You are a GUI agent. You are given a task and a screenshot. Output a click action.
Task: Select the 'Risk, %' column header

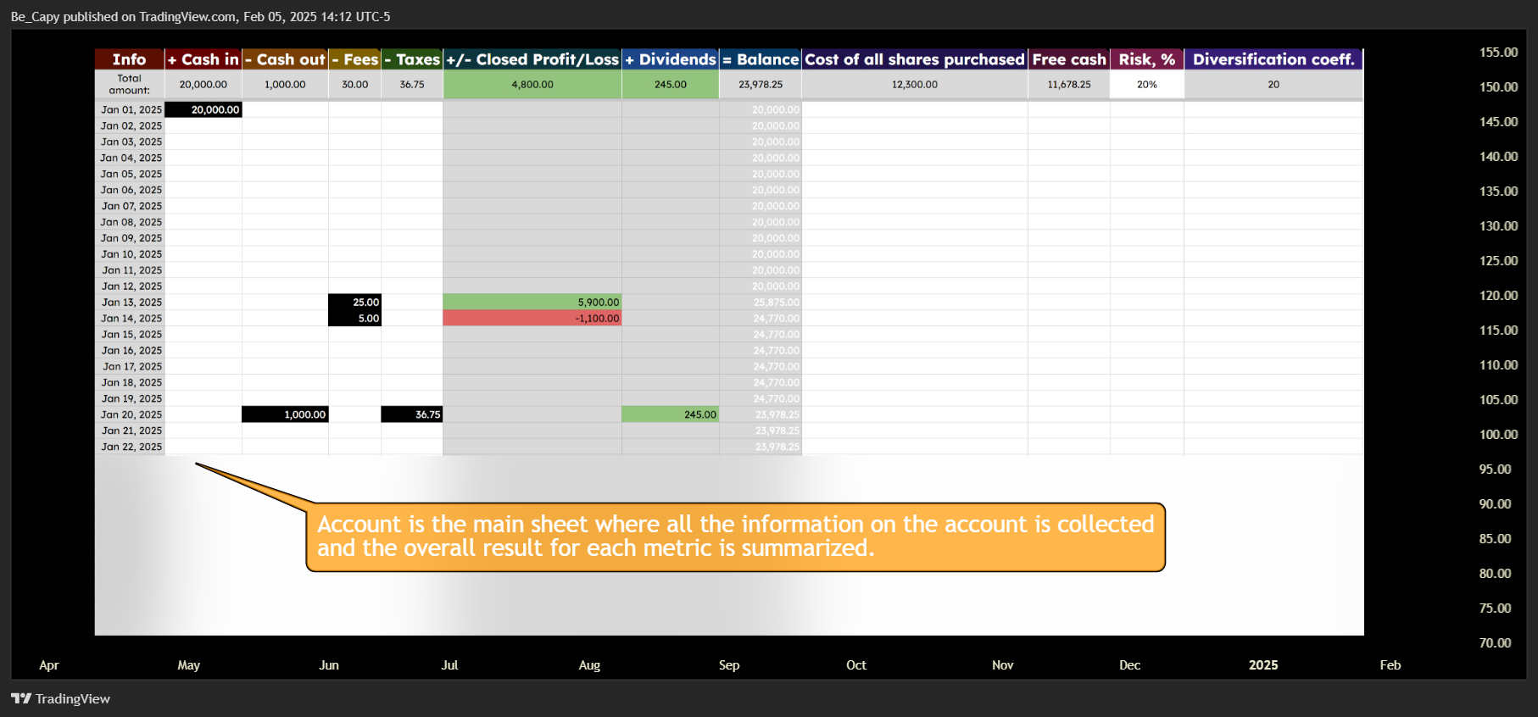coord(1147,59)
